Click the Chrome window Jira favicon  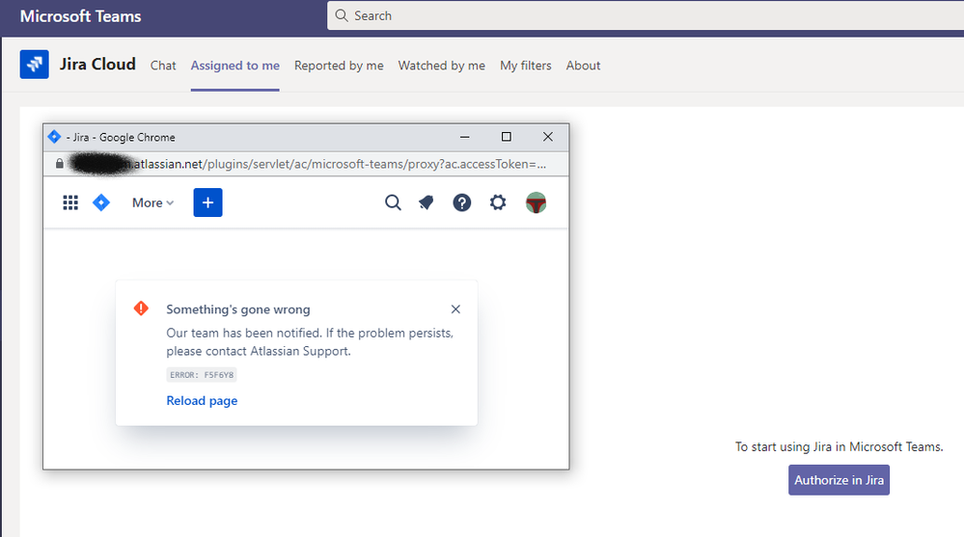55,136
